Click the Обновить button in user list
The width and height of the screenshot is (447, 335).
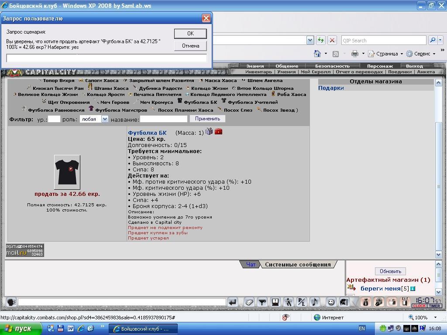click(390, 271)
